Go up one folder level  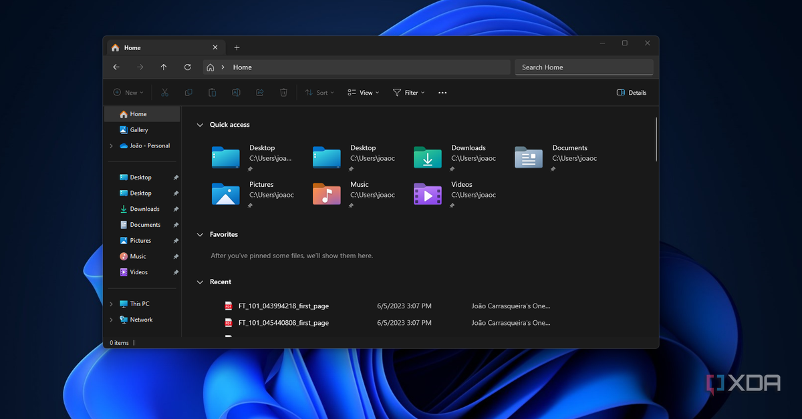(164, 67)
